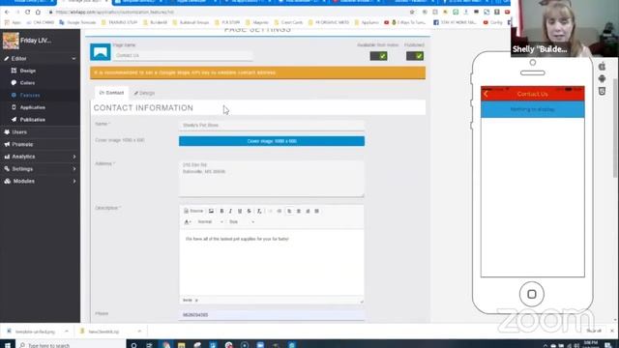Click the blue page icon beside Page name

coord(101,51)
